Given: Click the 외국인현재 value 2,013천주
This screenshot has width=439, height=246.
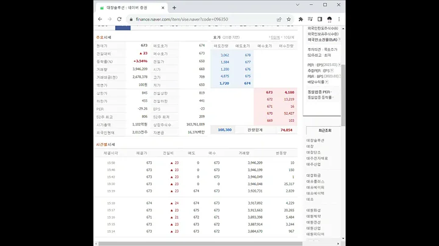Looking at the screenshot, I should point(140,132).
